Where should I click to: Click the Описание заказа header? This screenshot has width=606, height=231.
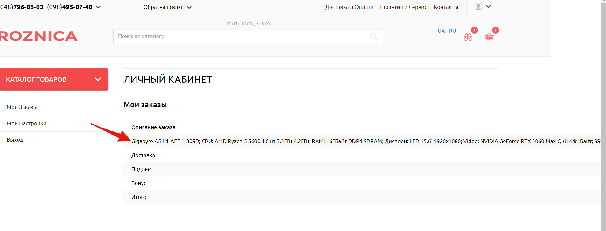coord(153,127)
